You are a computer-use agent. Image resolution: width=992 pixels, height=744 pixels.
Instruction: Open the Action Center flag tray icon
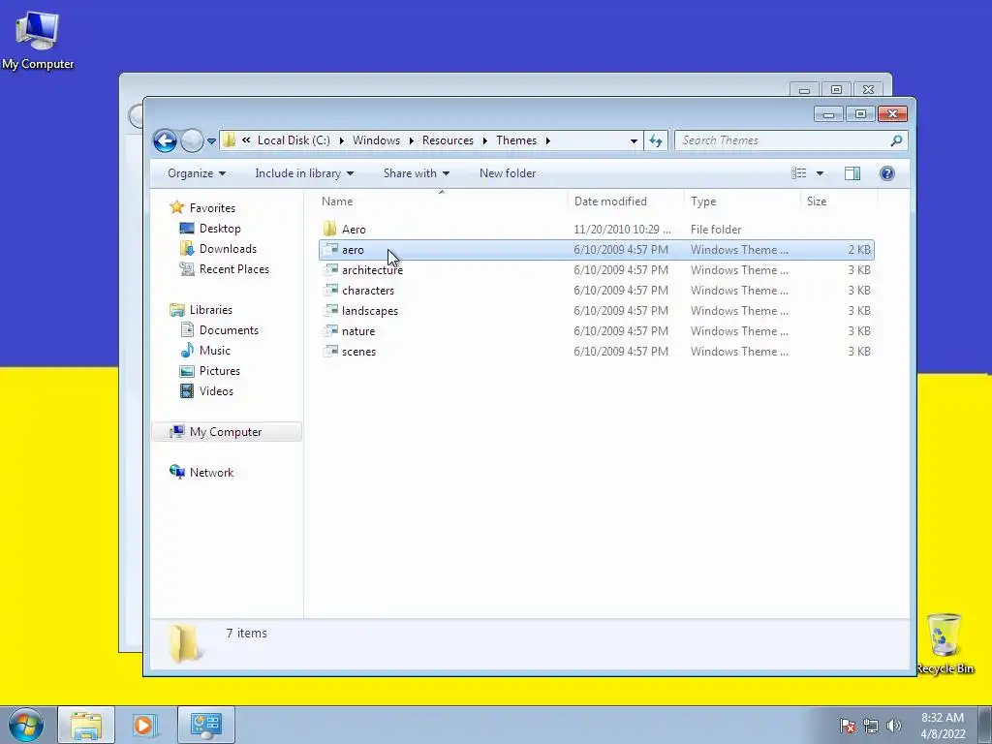coord(847,726)
